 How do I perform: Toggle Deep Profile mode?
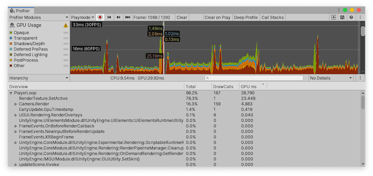[x=246, y=17]
